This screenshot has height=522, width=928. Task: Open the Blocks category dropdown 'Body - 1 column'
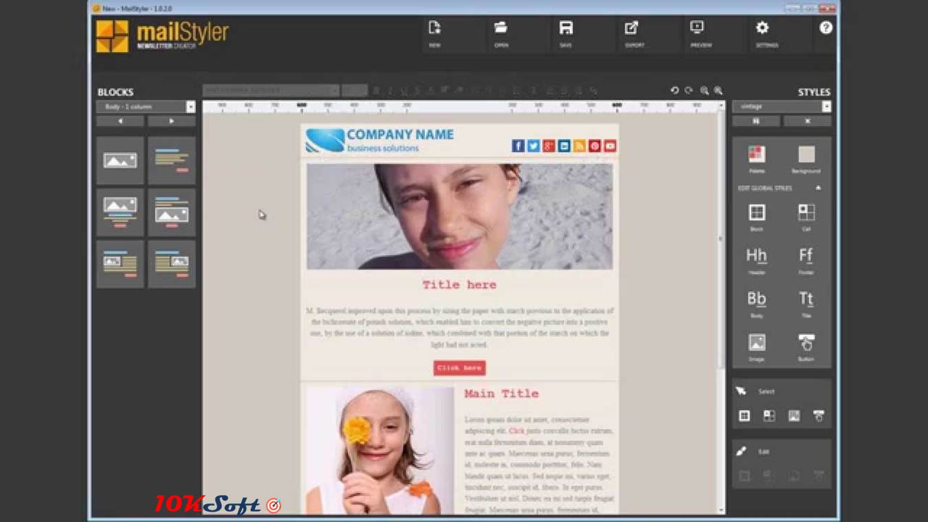coord(146,107)
